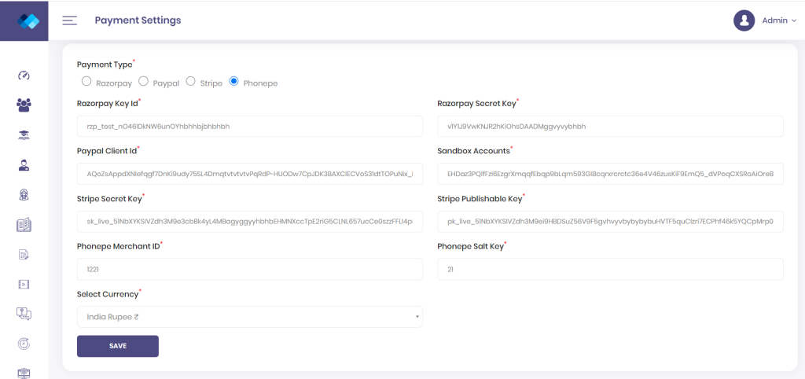Open the document with pencil icon in the sidebar
The width and height of the screenshot is (805, 379).
[24, 254]
